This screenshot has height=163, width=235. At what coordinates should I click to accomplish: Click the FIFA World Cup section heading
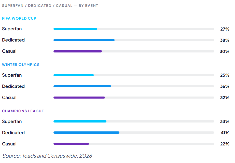tap(19, 18)
